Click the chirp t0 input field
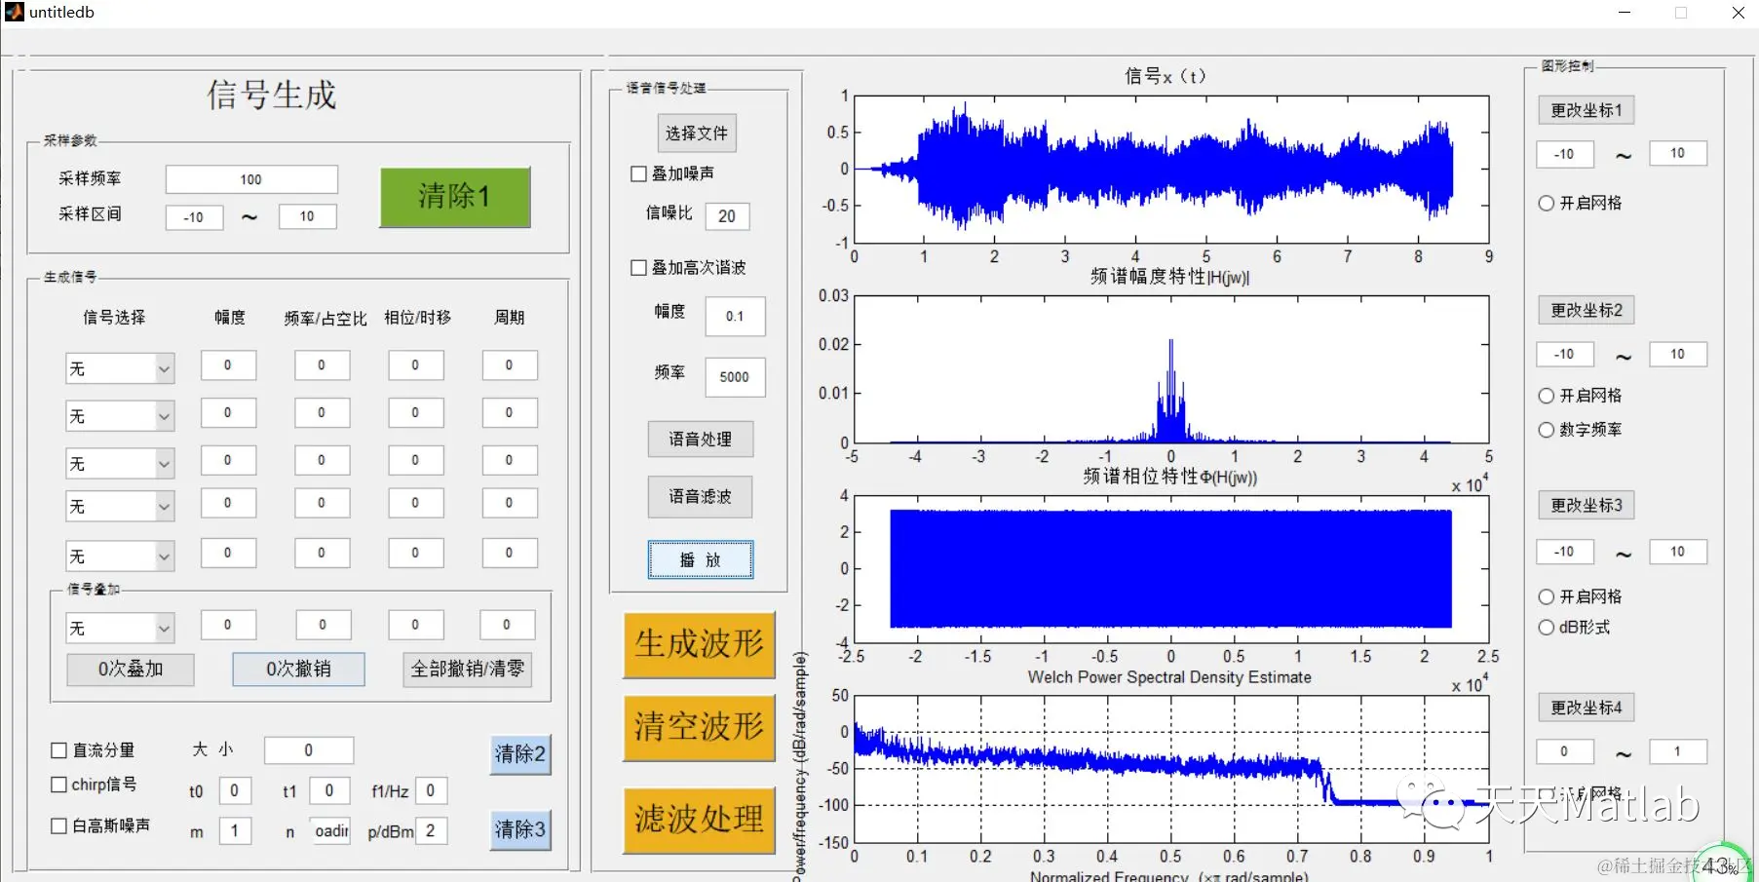The image size is (1759, 882). (x=235, y=791)
